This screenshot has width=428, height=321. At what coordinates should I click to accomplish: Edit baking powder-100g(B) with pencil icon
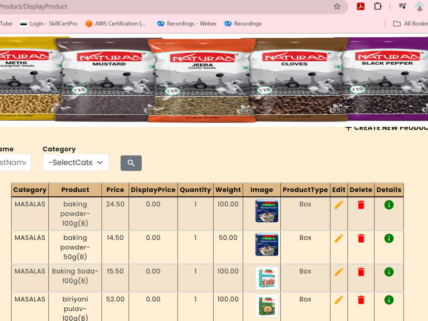(x=339, y=205)
